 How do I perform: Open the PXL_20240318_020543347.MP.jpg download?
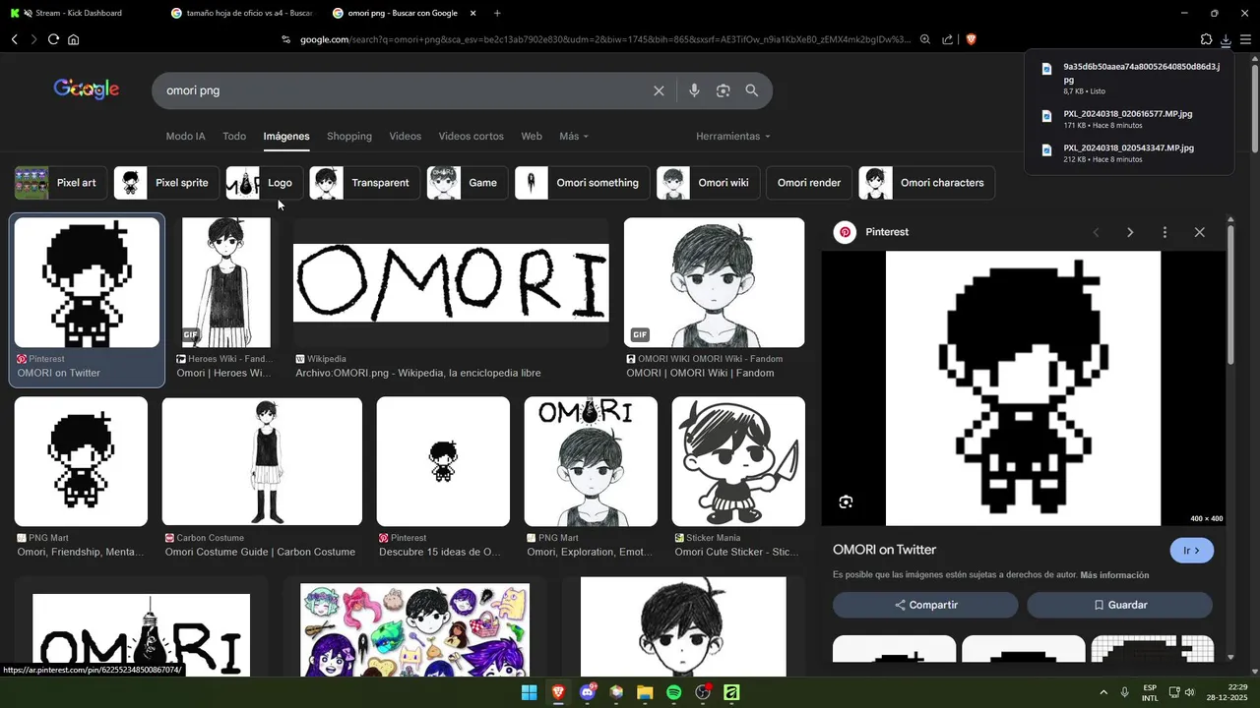[1128, 152]
